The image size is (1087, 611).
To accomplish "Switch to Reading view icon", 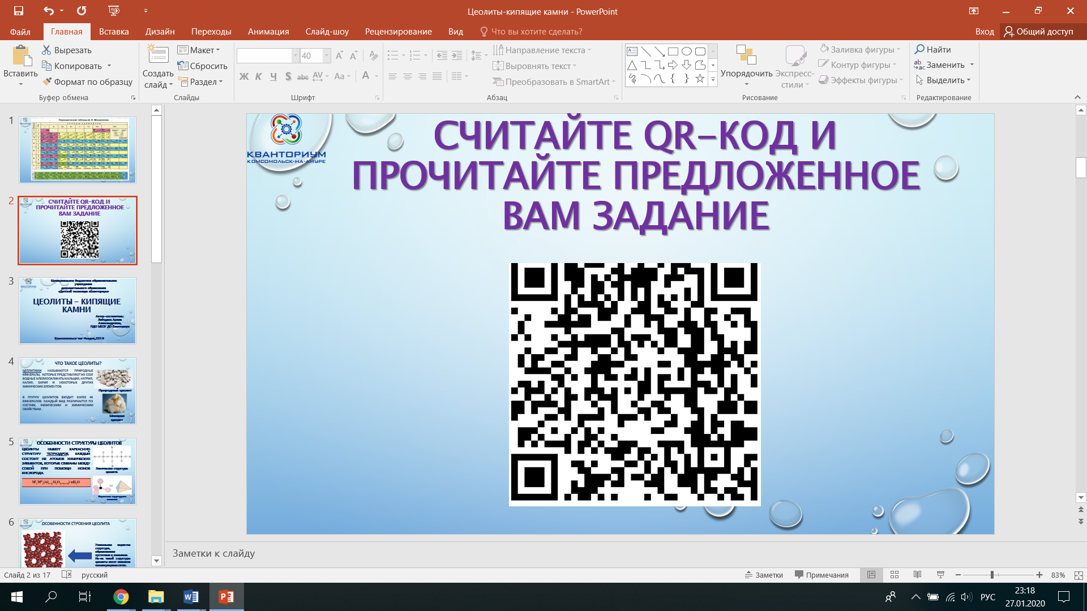I will point(917,575).
